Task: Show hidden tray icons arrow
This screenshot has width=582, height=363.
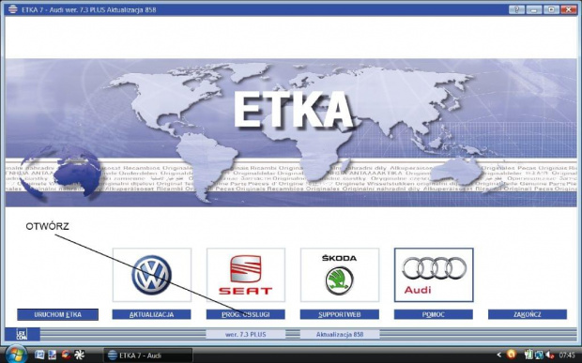Action: tap(499, 355)
